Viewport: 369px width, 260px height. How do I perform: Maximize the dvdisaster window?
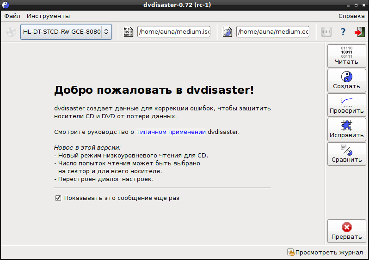coord(356,5)
